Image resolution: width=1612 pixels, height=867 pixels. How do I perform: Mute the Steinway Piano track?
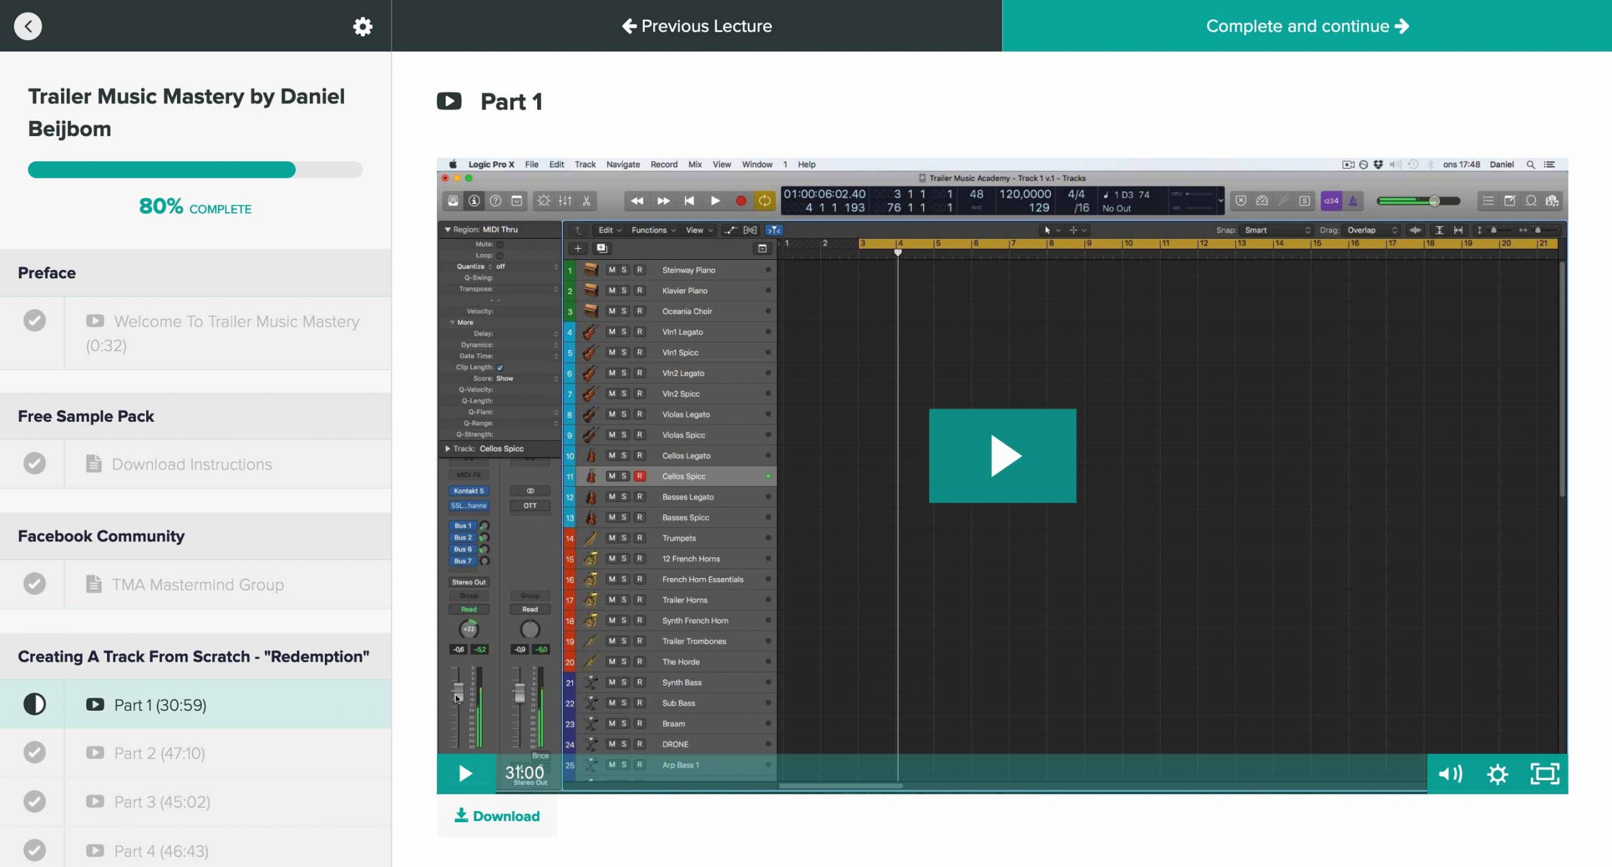[x=611, y=270]
